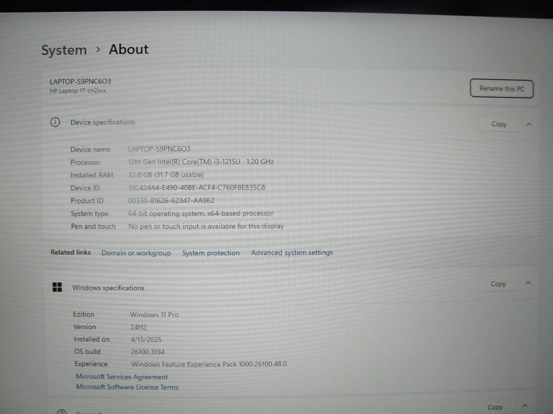Click the Support question mark icon
Viewport: 553px width, 414px height.
click(62, 412)
